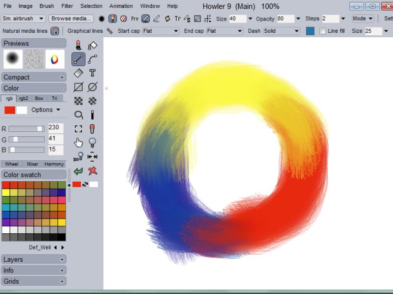This screenshot has height=294, width=393.
Task: Open the Filter menu
Action: point(67,6)
